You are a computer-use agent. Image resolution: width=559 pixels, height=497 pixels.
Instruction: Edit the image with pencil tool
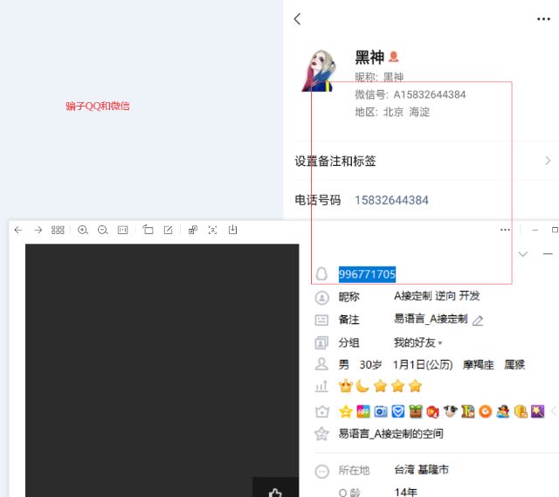click(168, 230)
